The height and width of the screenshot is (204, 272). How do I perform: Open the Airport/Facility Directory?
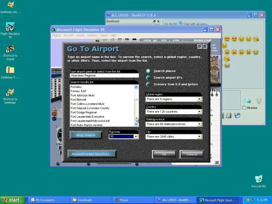(x=92, y=154)
